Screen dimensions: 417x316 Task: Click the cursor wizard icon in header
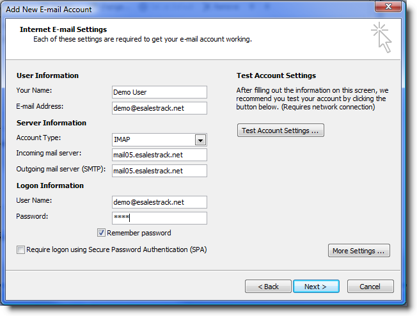381,38
